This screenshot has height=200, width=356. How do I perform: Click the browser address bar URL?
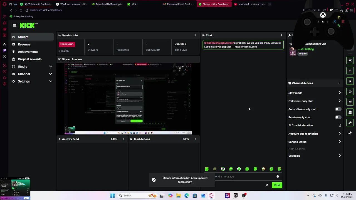click(x=46, y=10)
